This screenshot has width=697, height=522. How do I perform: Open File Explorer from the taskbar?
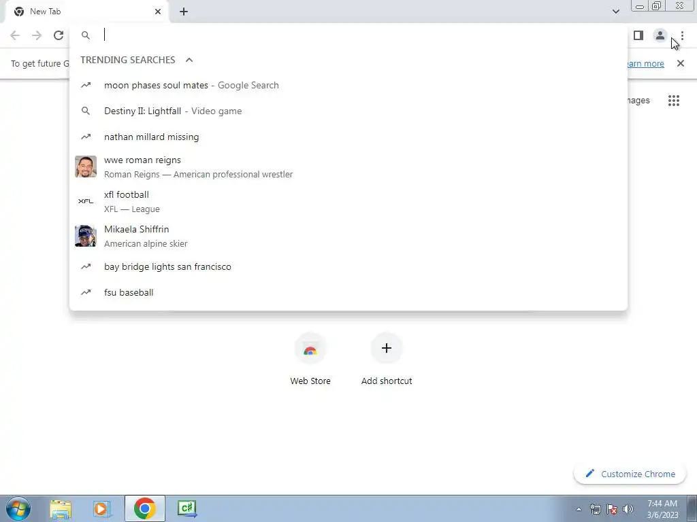click(x=61, y=508)
